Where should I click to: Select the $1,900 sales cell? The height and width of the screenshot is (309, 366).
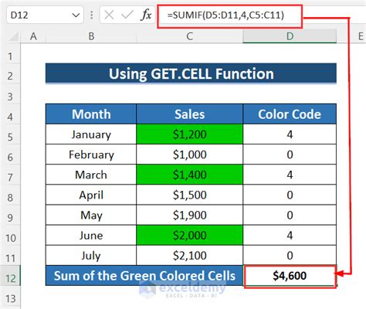pos(189,215)
